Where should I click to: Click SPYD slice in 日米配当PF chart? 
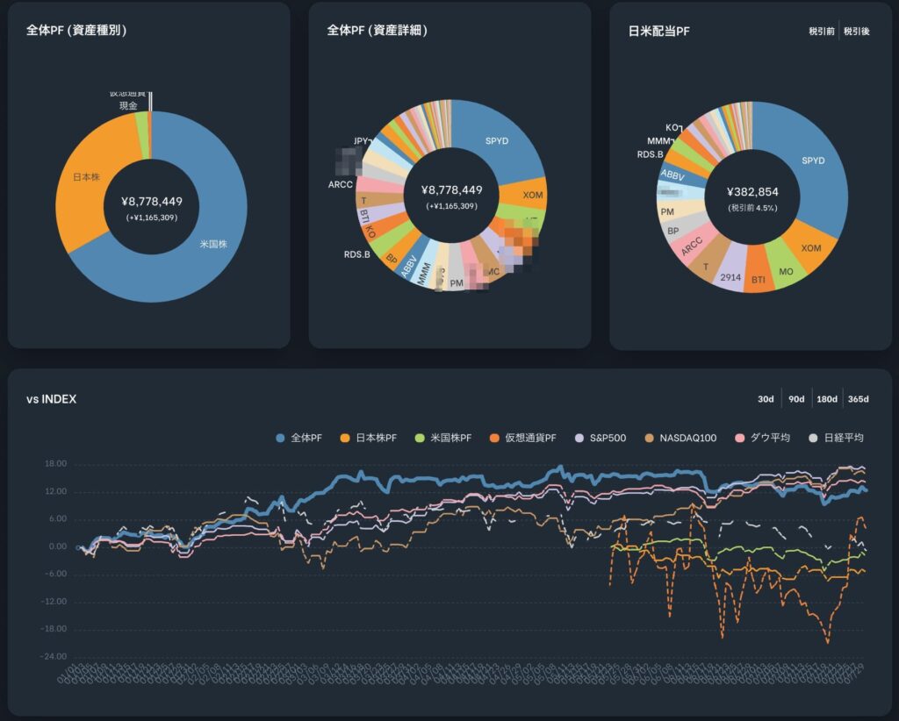click(813, 161)
